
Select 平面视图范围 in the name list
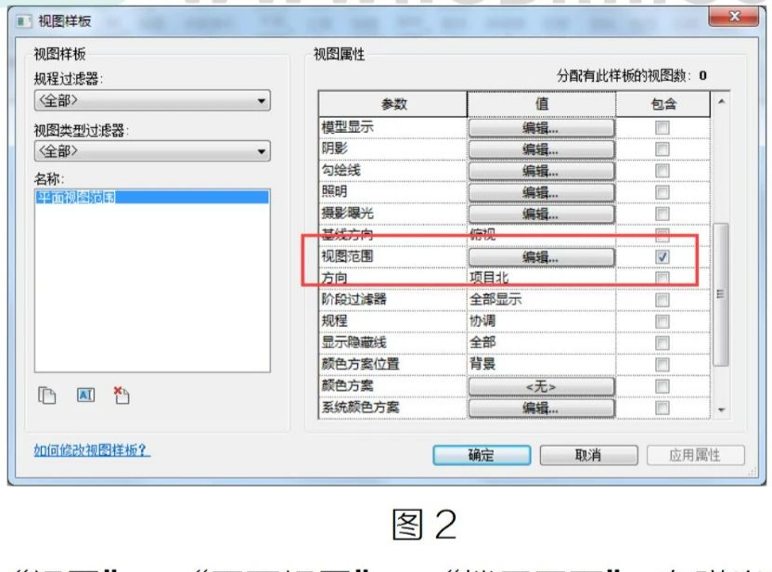click(152, 198)
